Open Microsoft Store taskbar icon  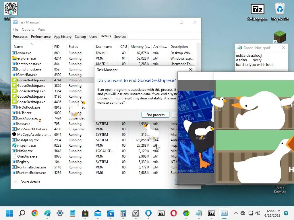85,213
